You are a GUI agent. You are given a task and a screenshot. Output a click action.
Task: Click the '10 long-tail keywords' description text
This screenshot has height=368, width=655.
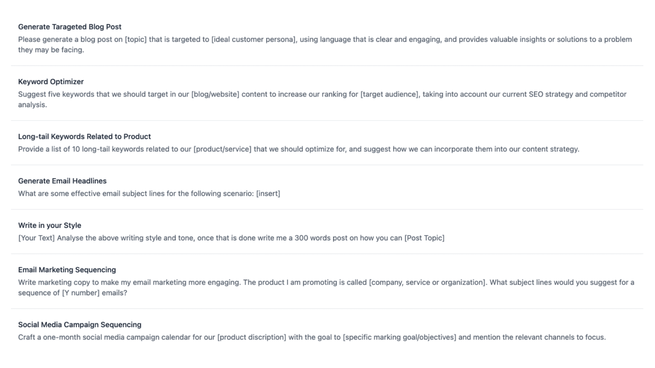[x=298, y=149]
